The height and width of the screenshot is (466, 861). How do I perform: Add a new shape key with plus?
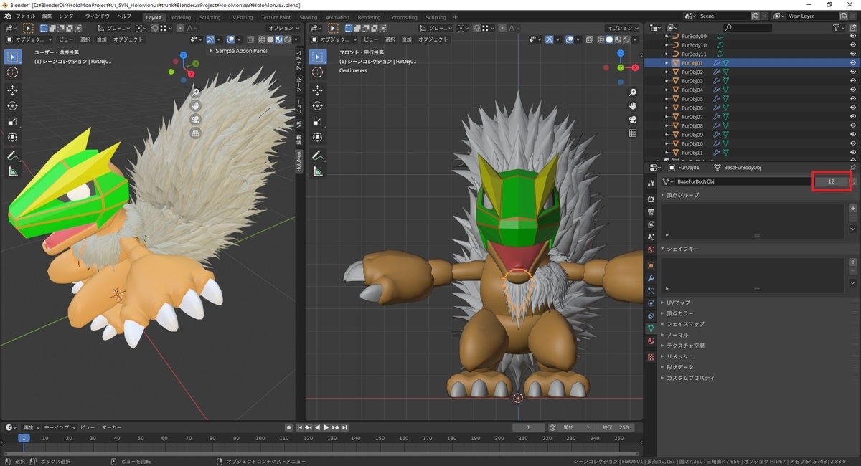[853, 262]
